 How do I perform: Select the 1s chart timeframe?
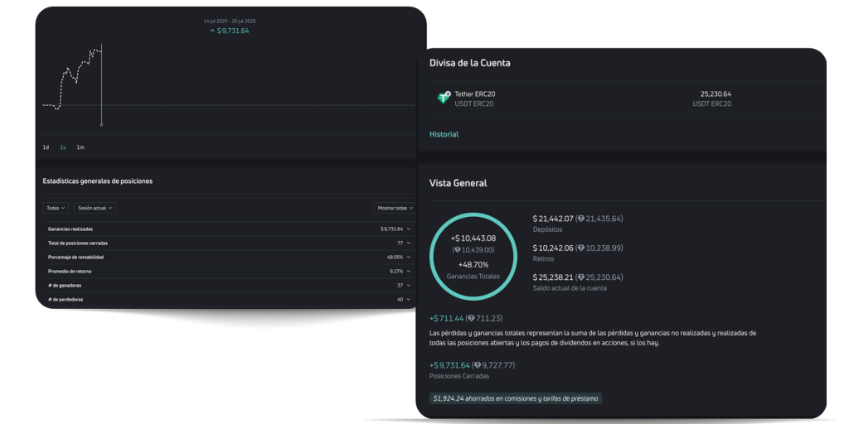tap(63, 147)
